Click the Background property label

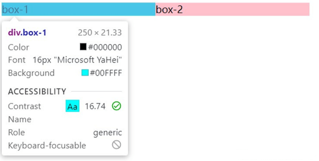tap(31, 73)
